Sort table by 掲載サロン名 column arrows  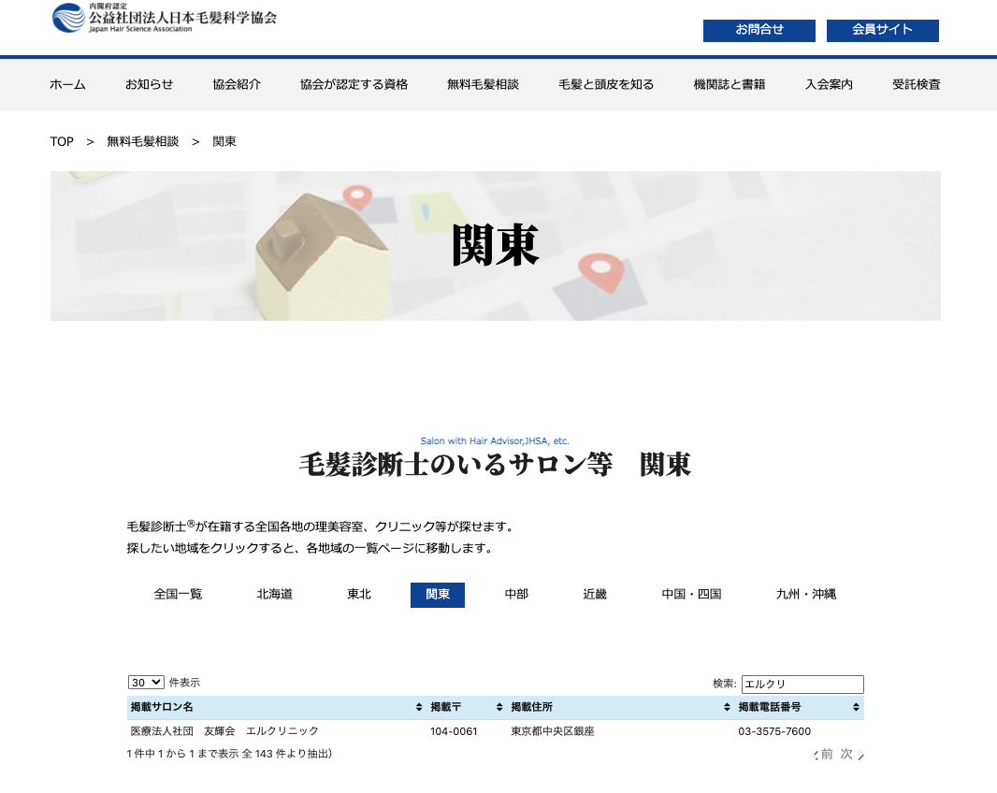(419, 707)
